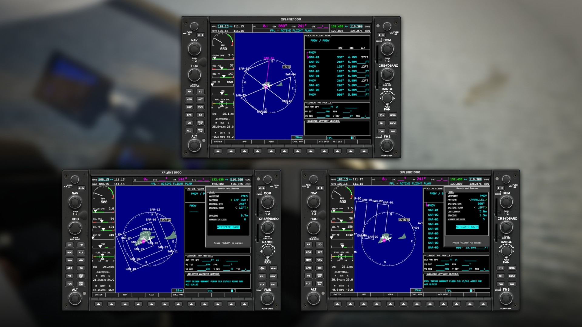Click the PROC key on bottom-left unit
Image resolution: width=582 pixels, height=327 pixels.
(x=273, y=276)
